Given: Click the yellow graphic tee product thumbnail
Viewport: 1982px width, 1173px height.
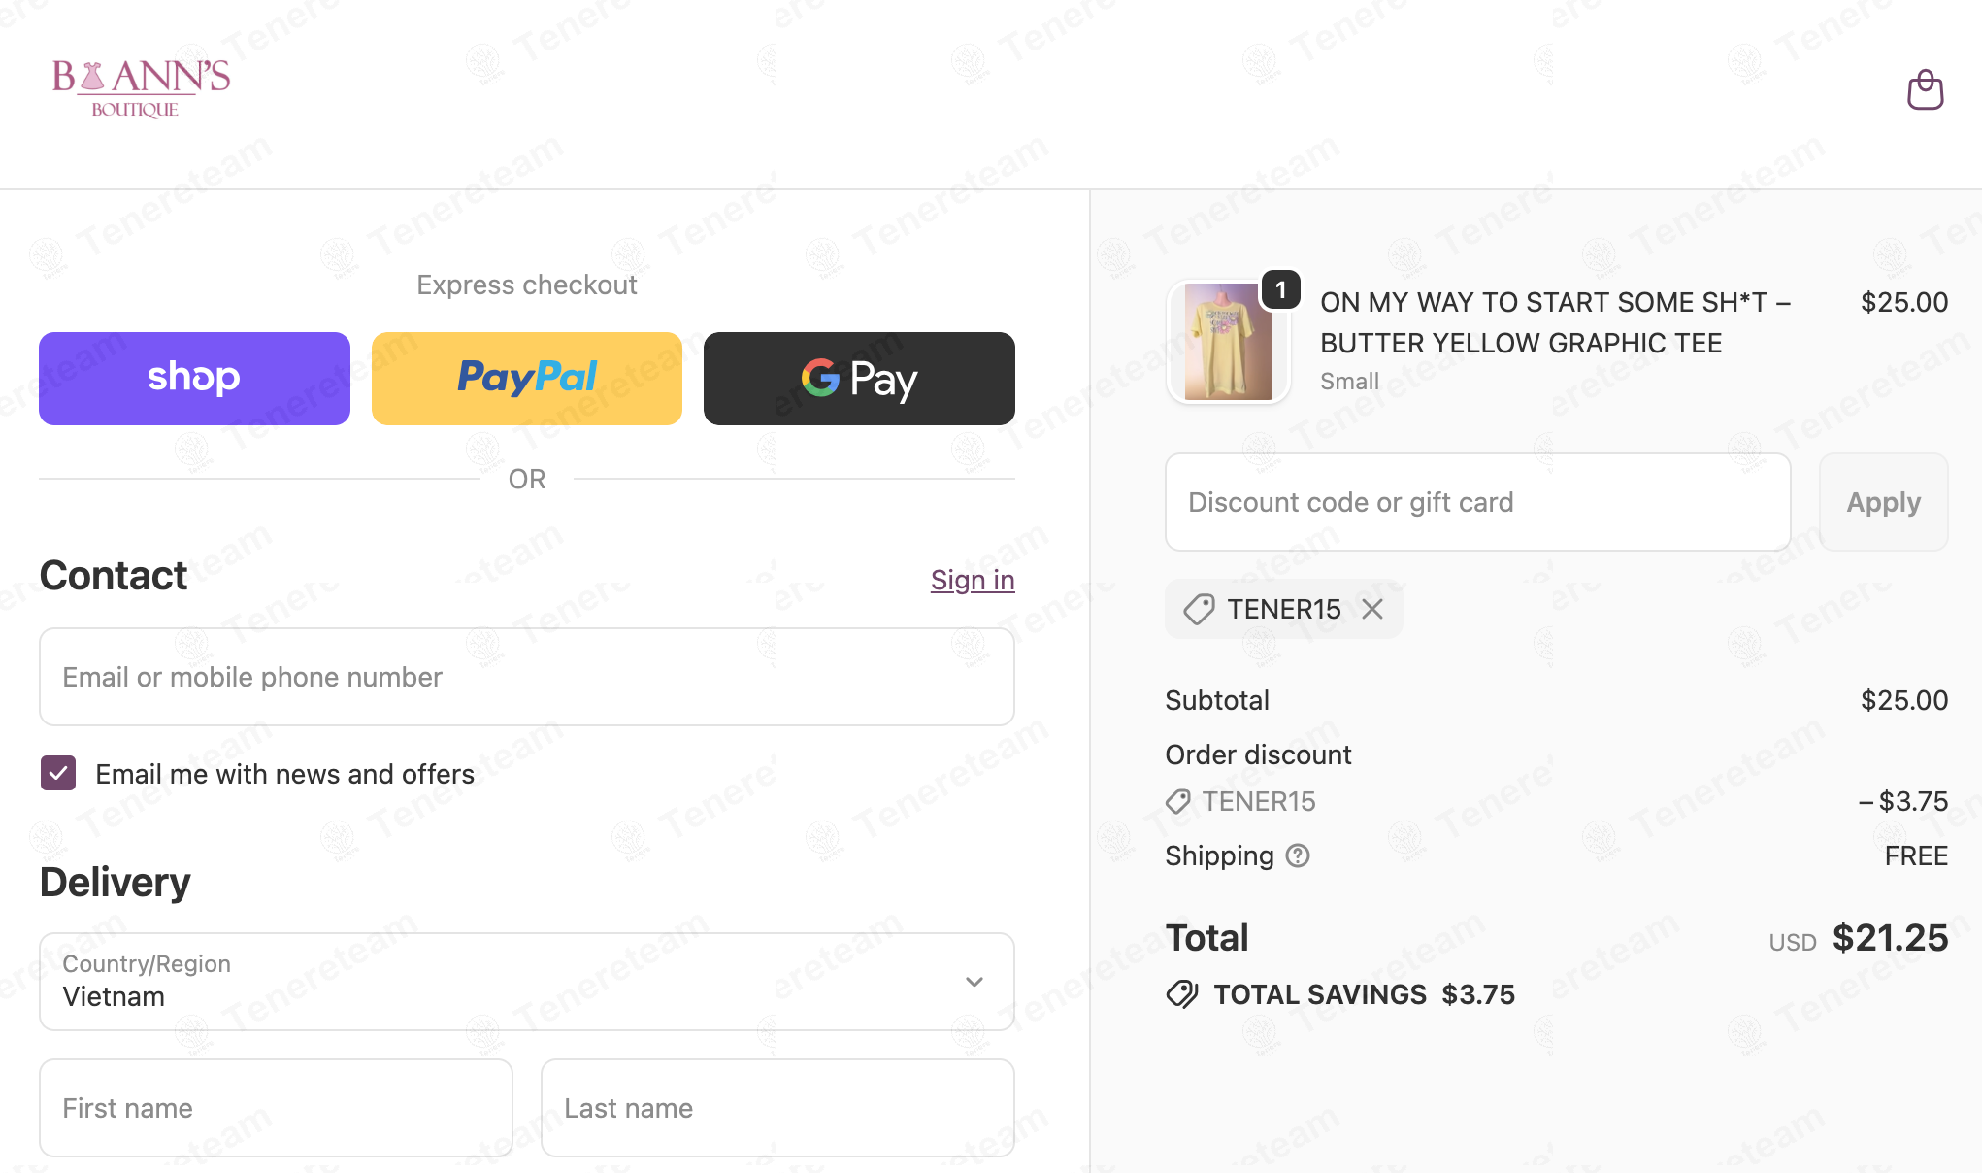Looking at the screenshot, I should coord(1228,343).
